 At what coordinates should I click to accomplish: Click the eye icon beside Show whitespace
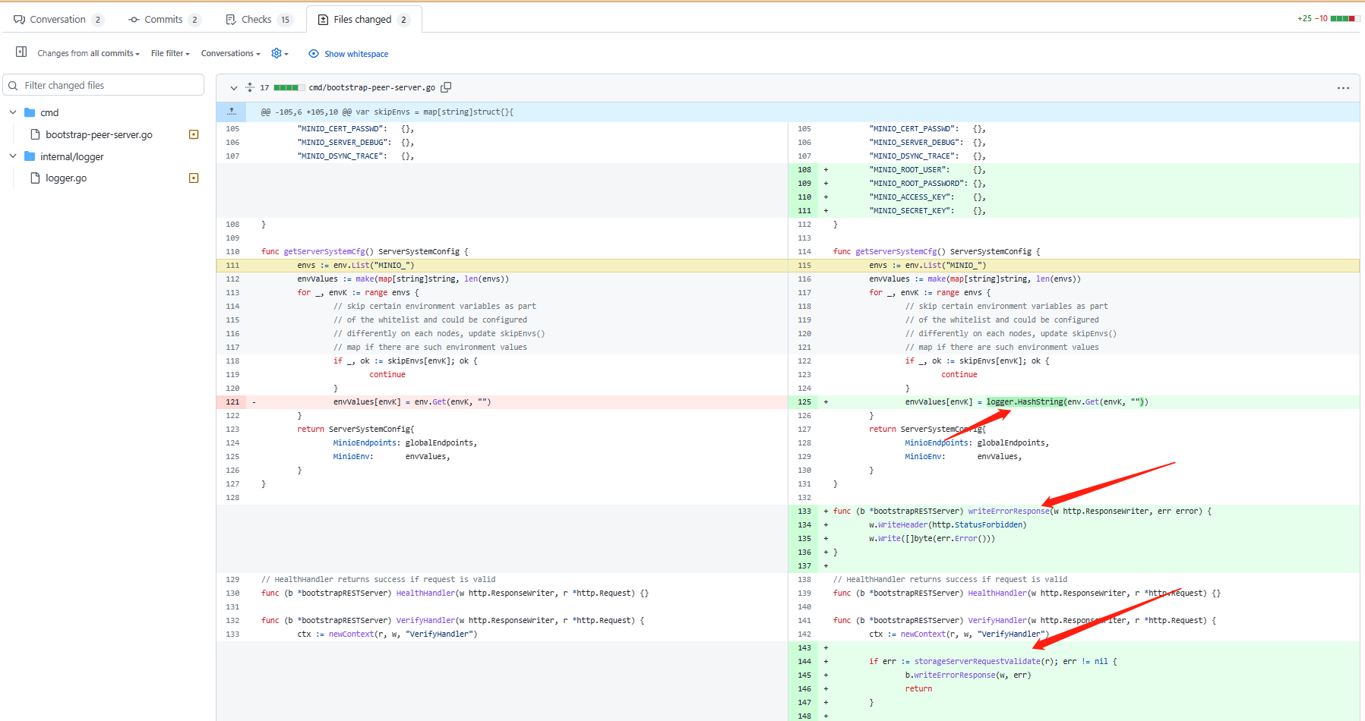(x=314, y=53)
